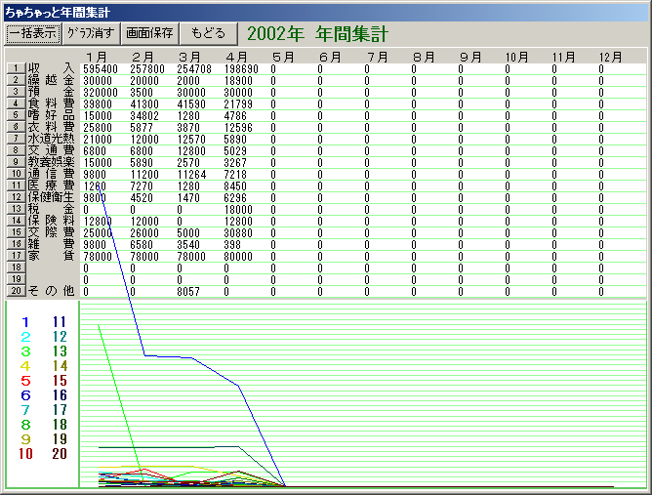Select row button 17 for 家賃
The height and width of the screenshot is (495, 652).
tap(16, 256)
